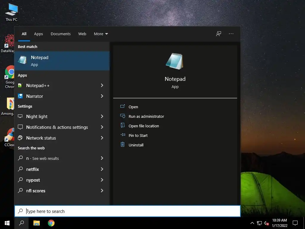The image size is (305, 229).
Task: Expand the Notifications & actions settings arrow
Action: click(102, 127)
